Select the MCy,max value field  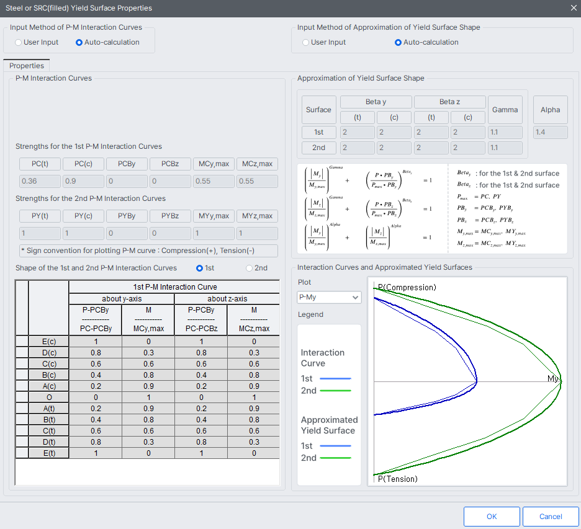tap(214, 181)
